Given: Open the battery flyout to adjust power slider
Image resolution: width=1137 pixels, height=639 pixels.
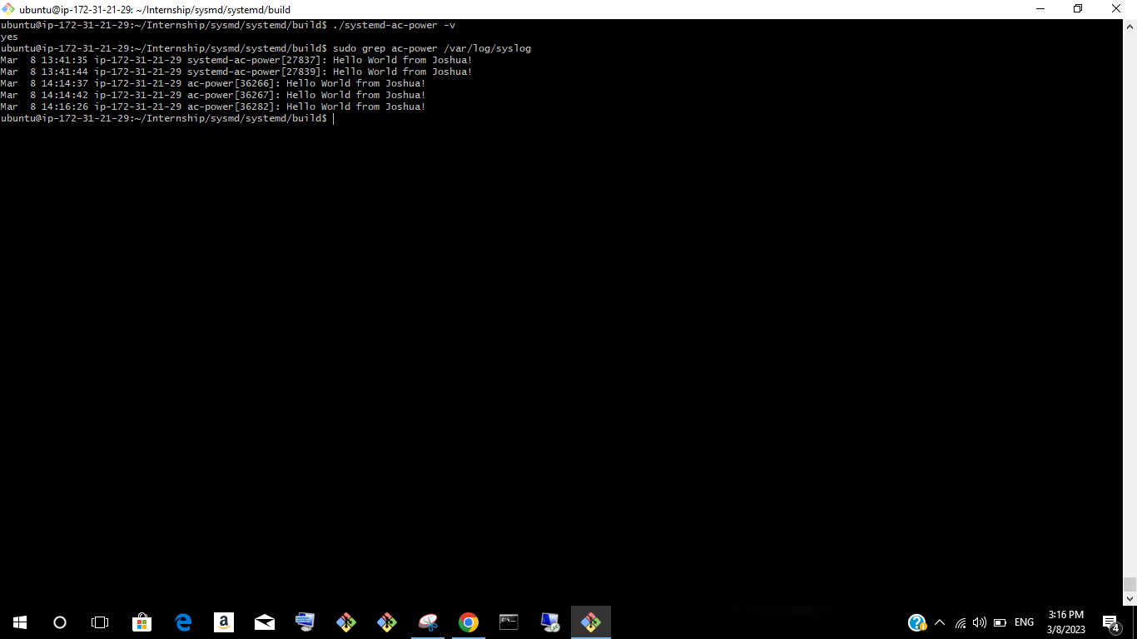Looking at the screenshot, I should click(998, 622).
